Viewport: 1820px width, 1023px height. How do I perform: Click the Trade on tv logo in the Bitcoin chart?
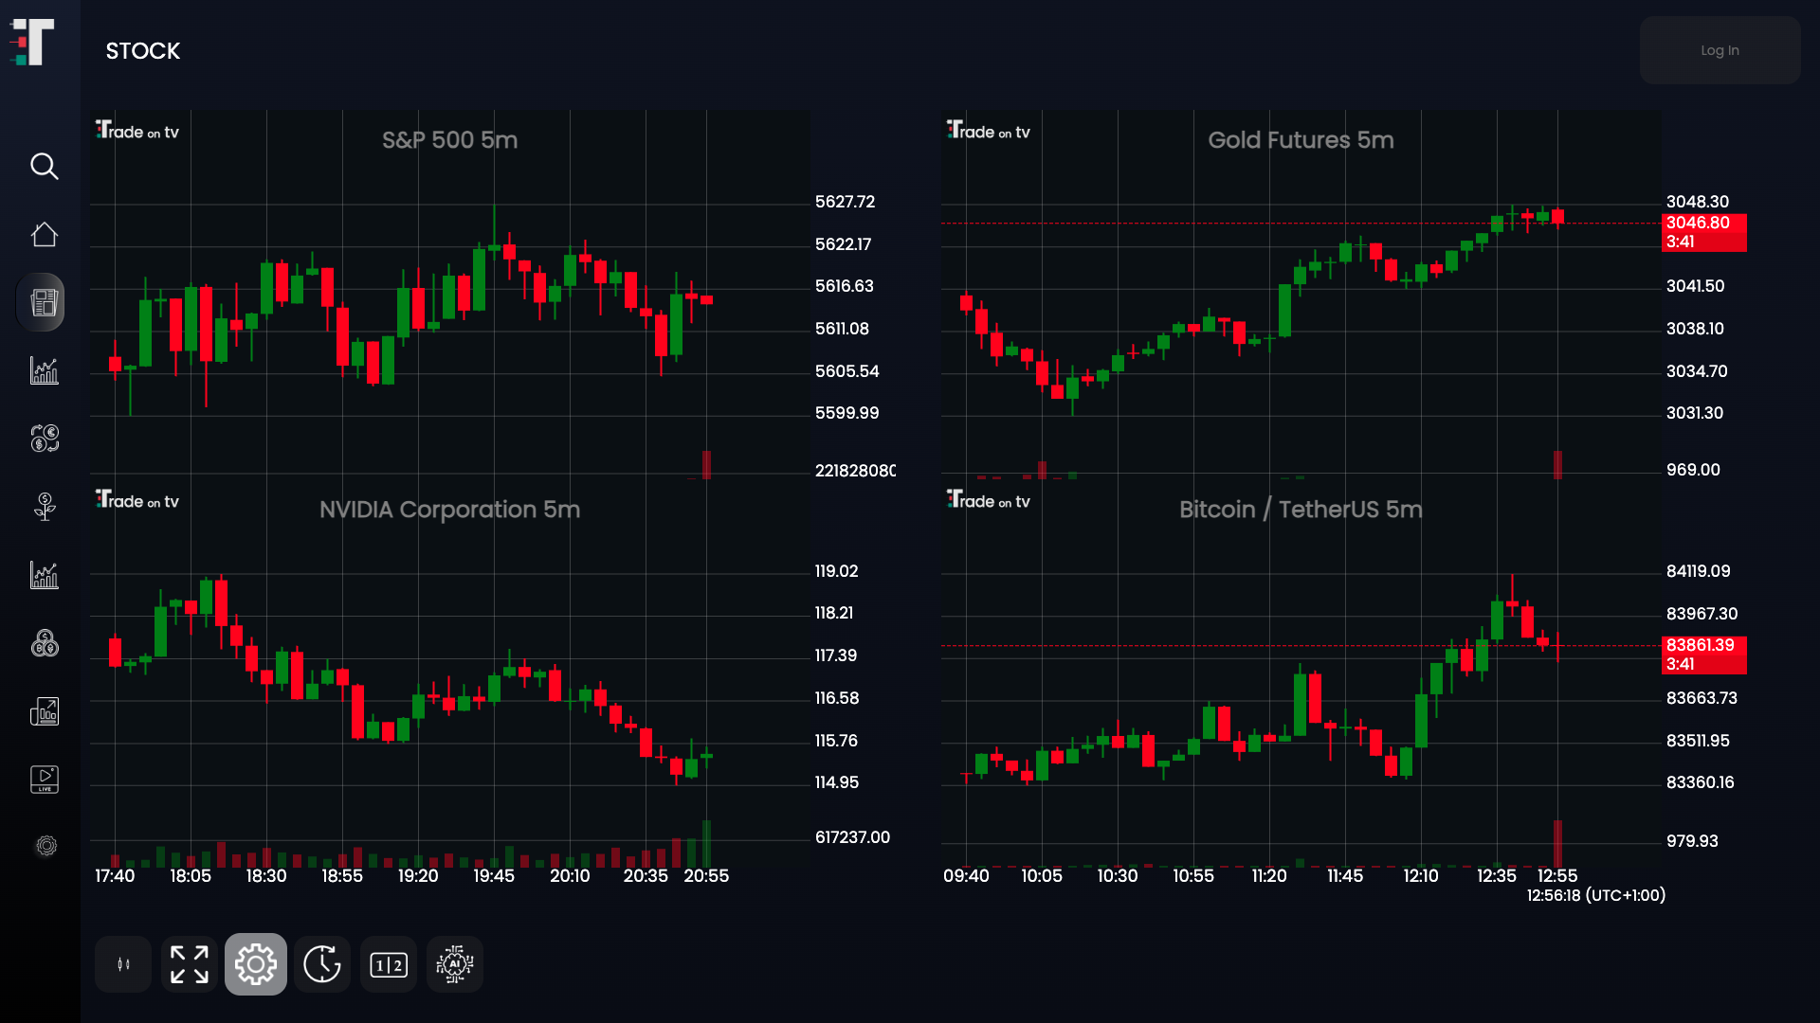[x=988, y=500]
